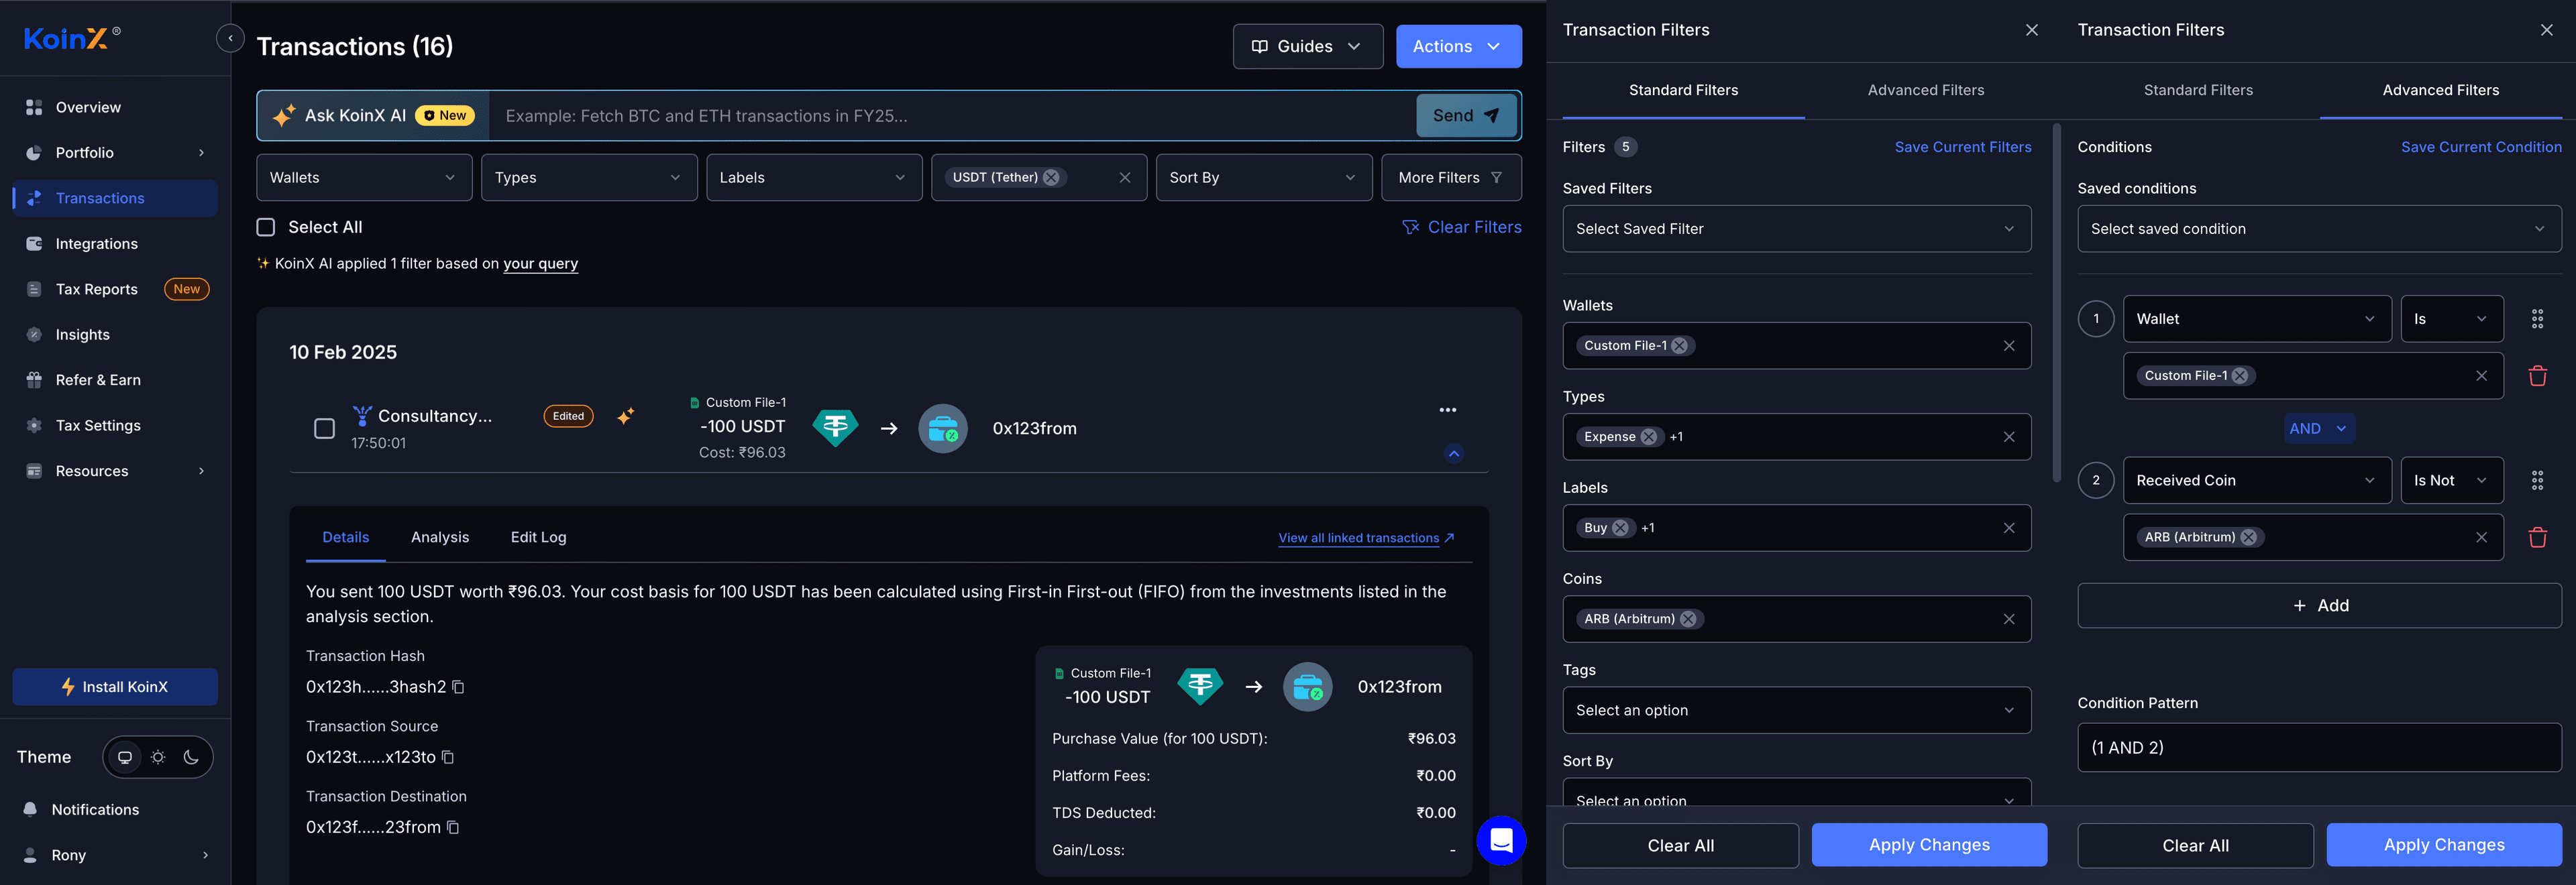Viewport: 2576px width, 885px height.
Task: Expand the Resources menu
Action: pos(115,471)
